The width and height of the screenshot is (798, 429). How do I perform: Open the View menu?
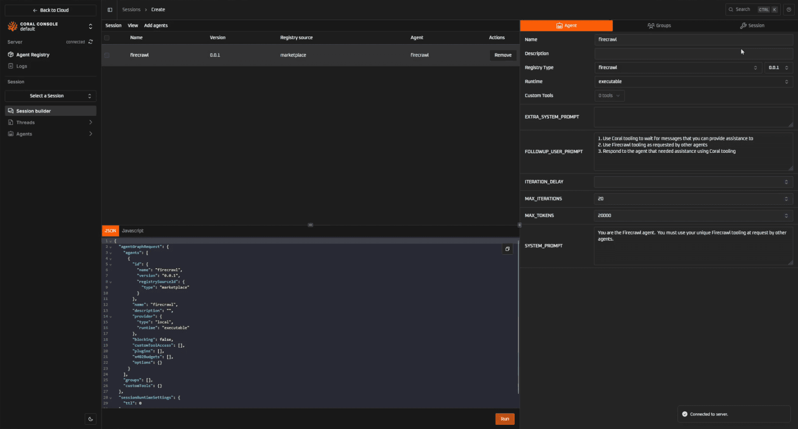(133, 26)
